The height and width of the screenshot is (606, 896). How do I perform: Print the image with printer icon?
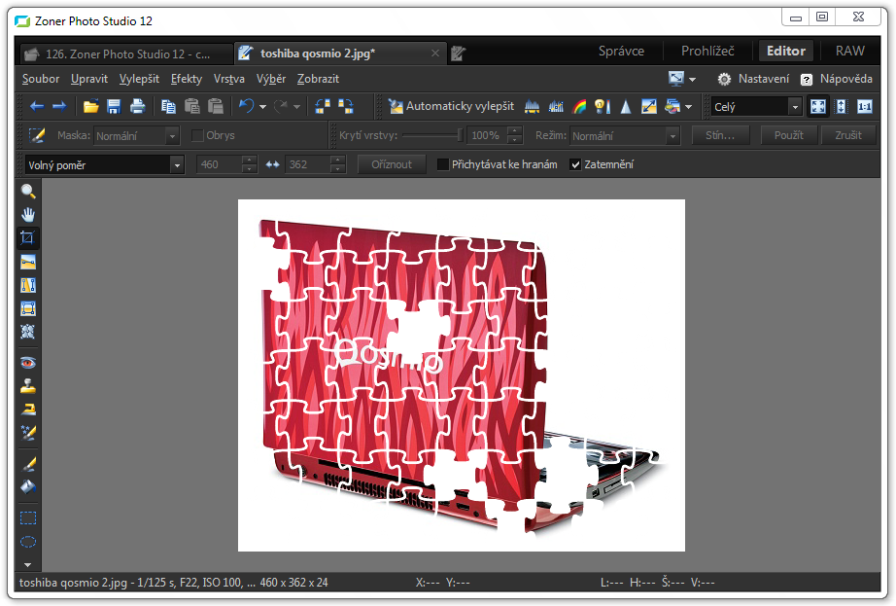pos(137,106)
